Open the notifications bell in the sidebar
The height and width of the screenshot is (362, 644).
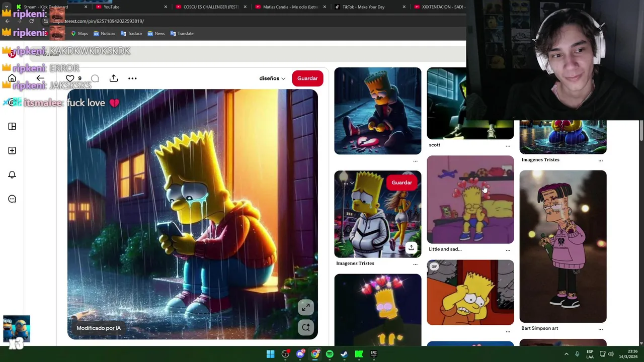click(x=12, y=175)
